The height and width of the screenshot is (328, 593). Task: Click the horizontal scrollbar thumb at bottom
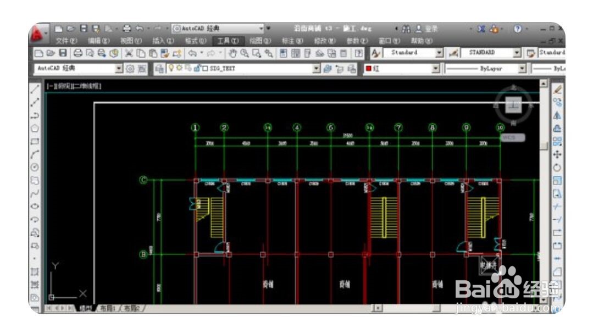point(437,308)
